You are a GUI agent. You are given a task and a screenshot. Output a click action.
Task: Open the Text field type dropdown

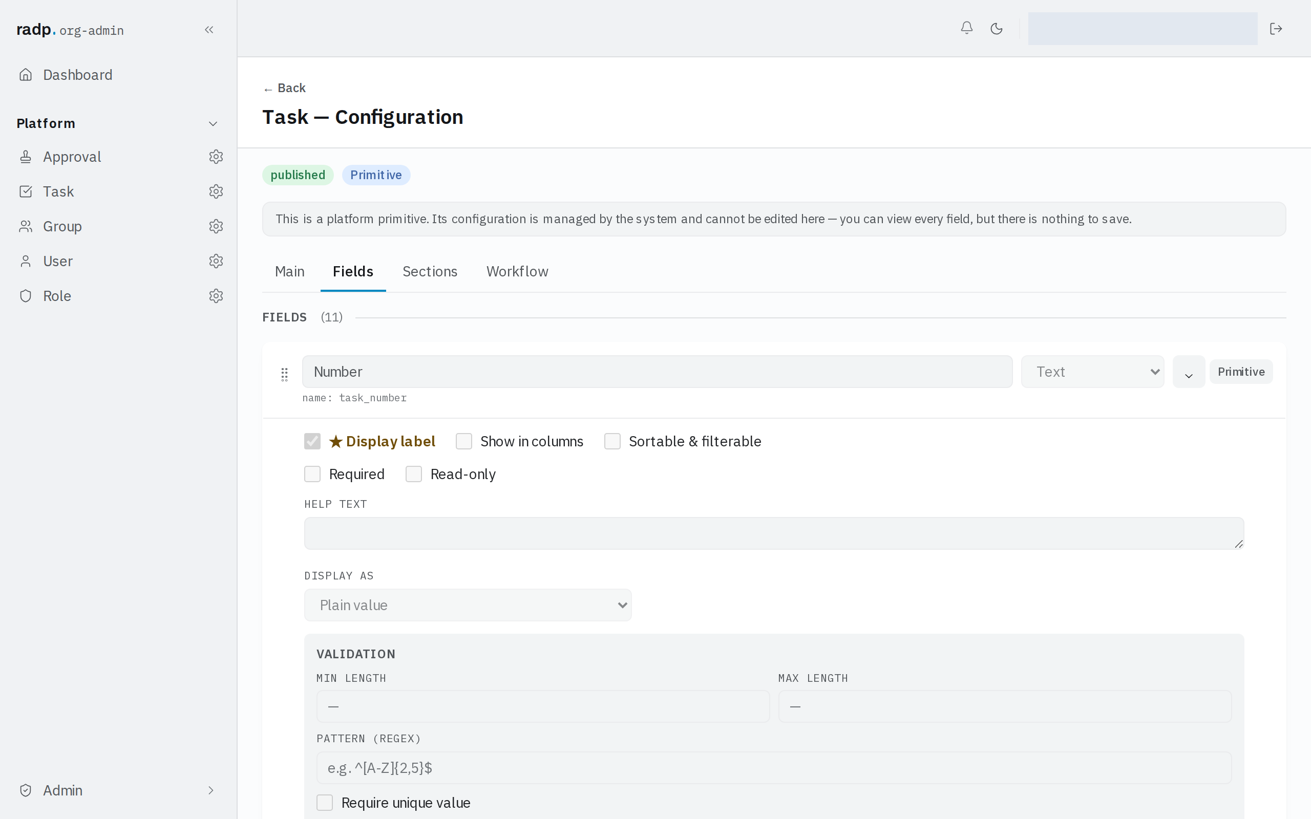(x=1092, y=372)
